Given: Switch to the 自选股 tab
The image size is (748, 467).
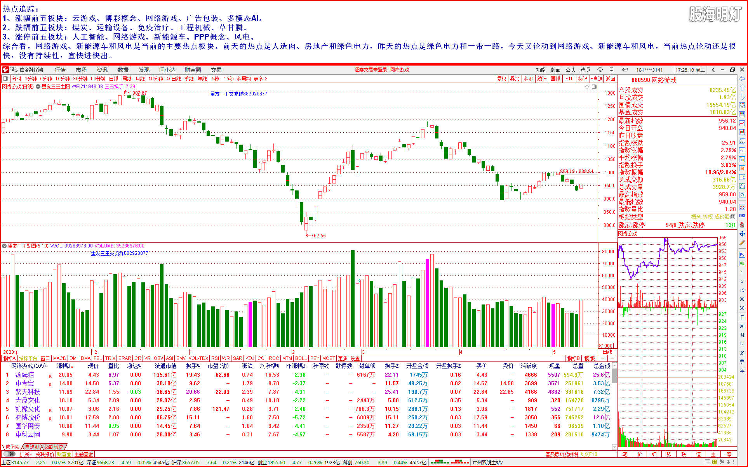Looking at the screenshot, I should click(32, 447).
